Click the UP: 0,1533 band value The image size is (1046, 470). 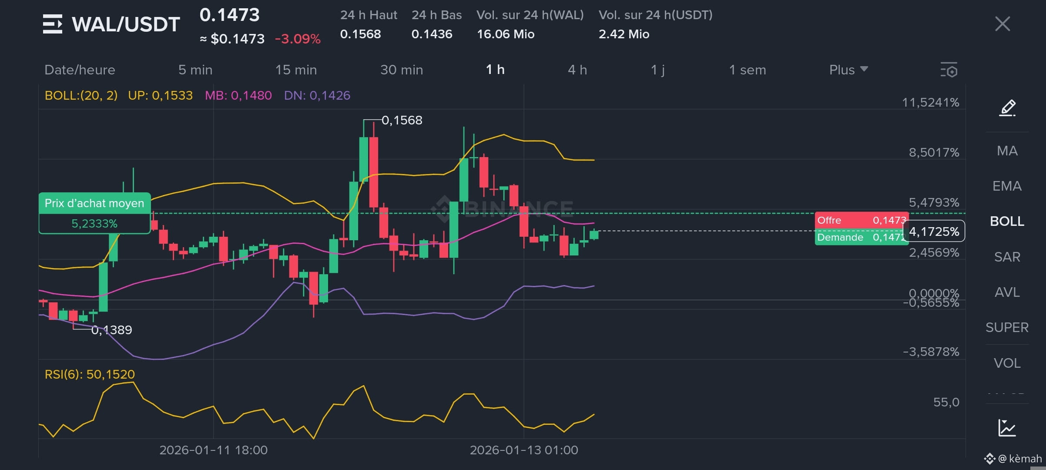[x=160, y=95]
